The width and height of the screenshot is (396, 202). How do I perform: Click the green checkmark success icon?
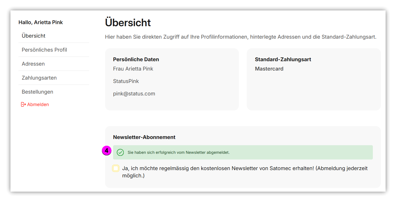point(120,152)
